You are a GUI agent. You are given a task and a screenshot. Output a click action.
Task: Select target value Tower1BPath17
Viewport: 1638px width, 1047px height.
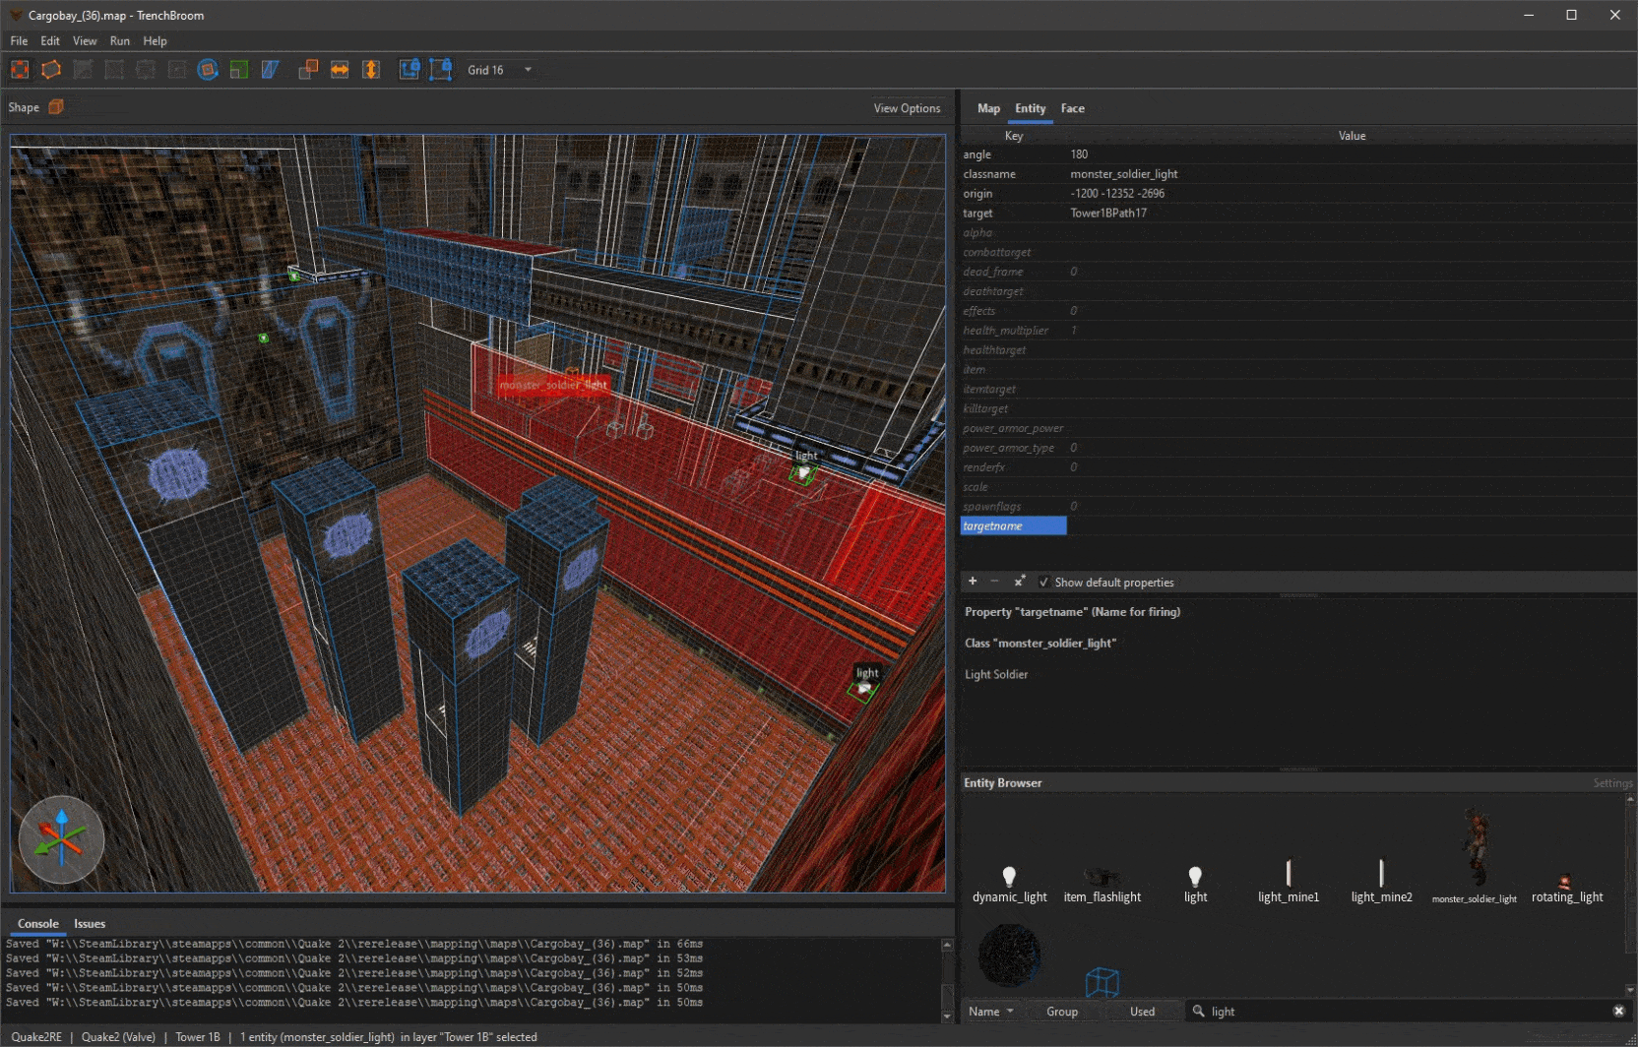tap(1352, 214)
